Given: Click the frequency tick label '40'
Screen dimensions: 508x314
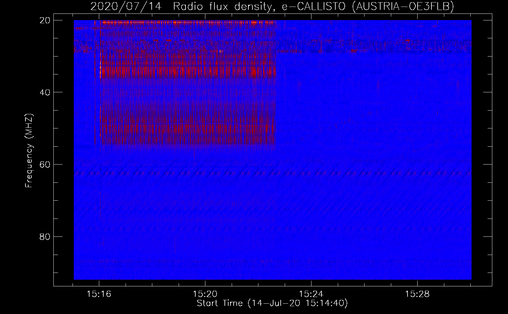Looking at the screenshot, I should coord(45,92).
